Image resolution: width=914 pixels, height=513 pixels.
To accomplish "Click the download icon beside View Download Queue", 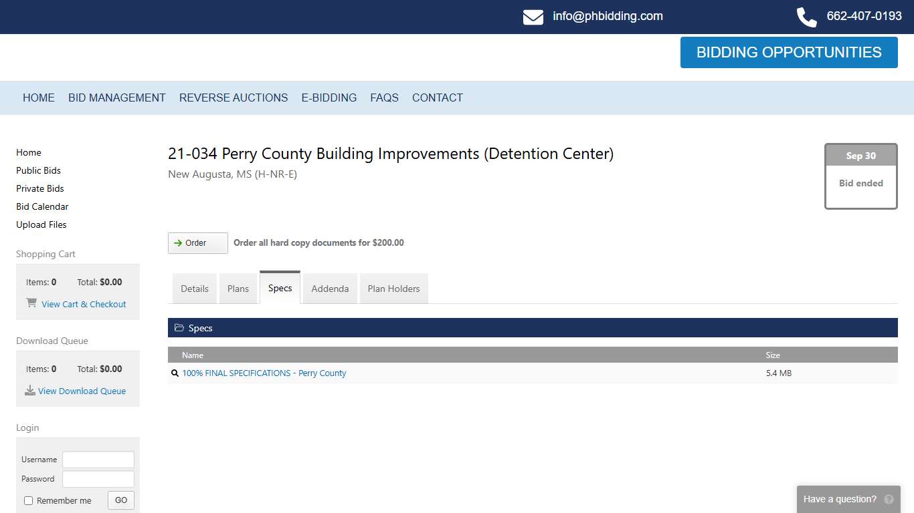I will coord(30,389).
